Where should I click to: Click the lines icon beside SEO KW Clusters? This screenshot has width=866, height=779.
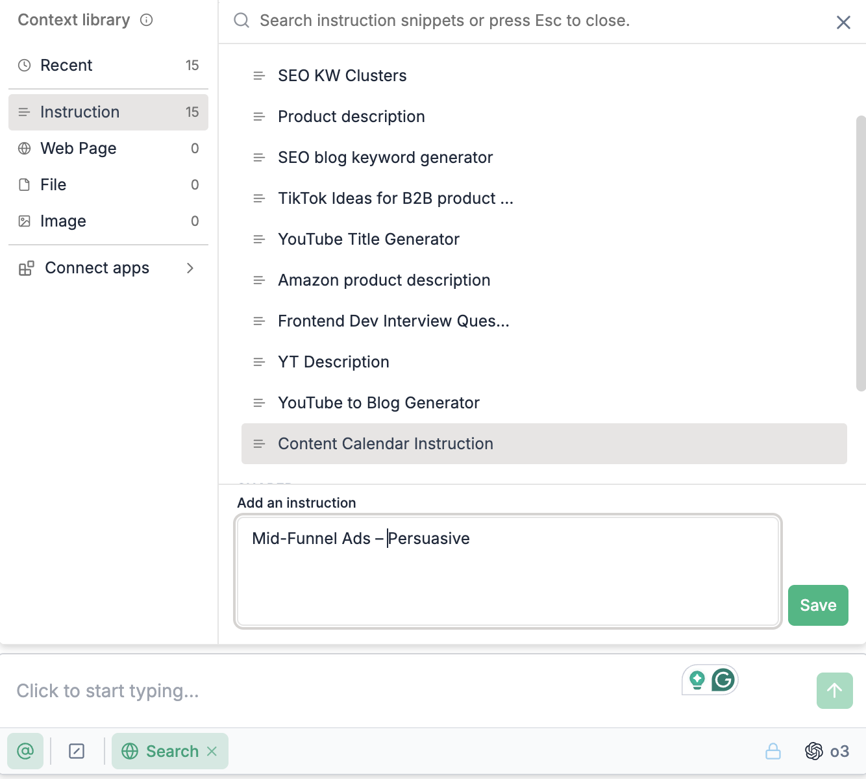(259, 76)
